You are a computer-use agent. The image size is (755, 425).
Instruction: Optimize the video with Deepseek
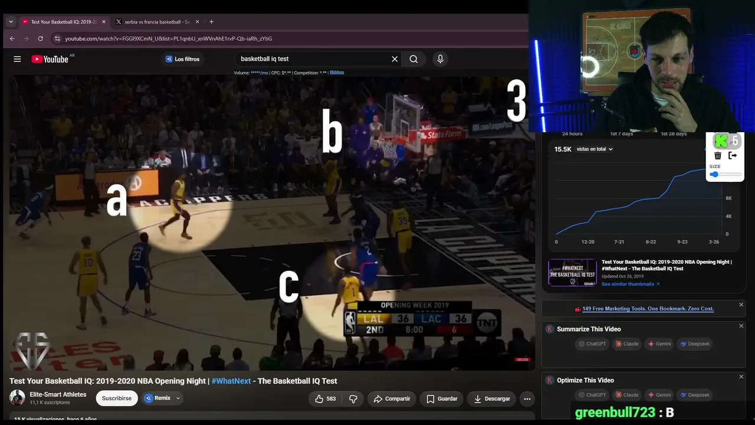pos(695,395)
